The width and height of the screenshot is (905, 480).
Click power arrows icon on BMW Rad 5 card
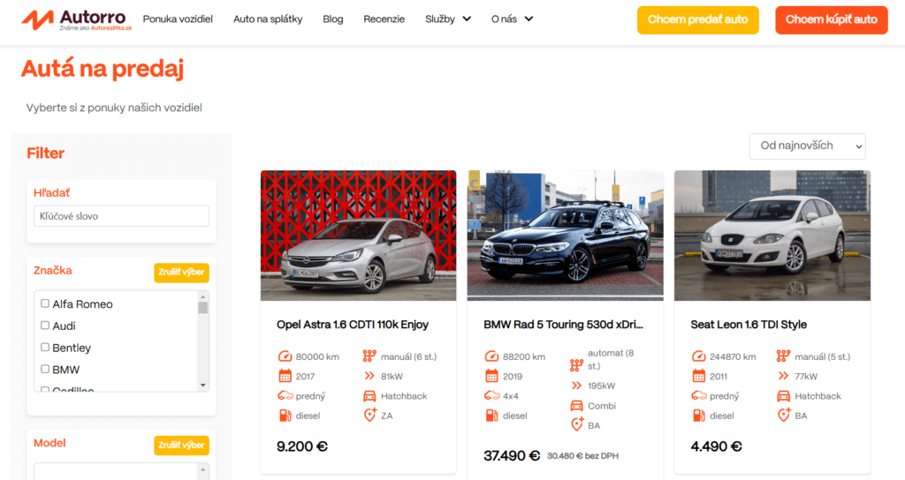tap(576, 386)
